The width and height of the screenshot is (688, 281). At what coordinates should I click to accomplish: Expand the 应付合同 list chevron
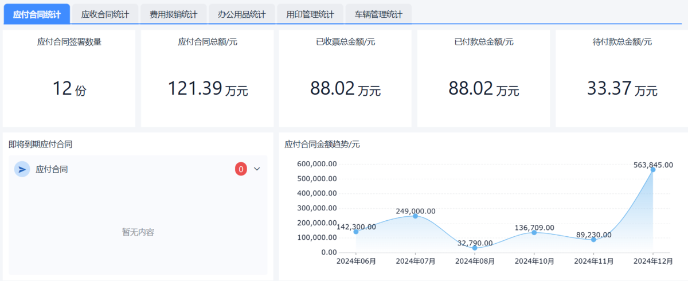click(257, 169)
